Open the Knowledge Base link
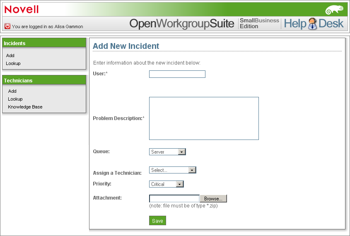This screenshot has width=350, height=236. (25, 107)
